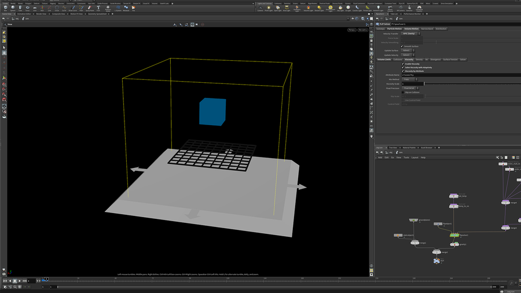Open network editor Add menu
The image size is (521, 293).
(x=380, y=158)
